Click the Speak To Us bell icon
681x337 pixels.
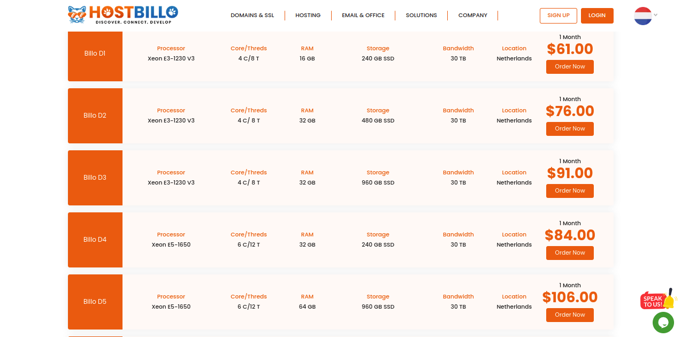click(x=659, y=299)
